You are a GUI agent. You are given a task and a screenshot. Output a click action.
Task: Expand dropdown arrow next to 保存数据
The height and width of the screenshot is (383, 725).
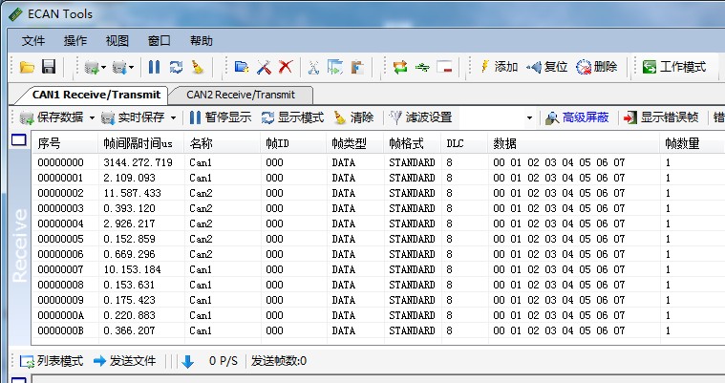tap(92, 117)
